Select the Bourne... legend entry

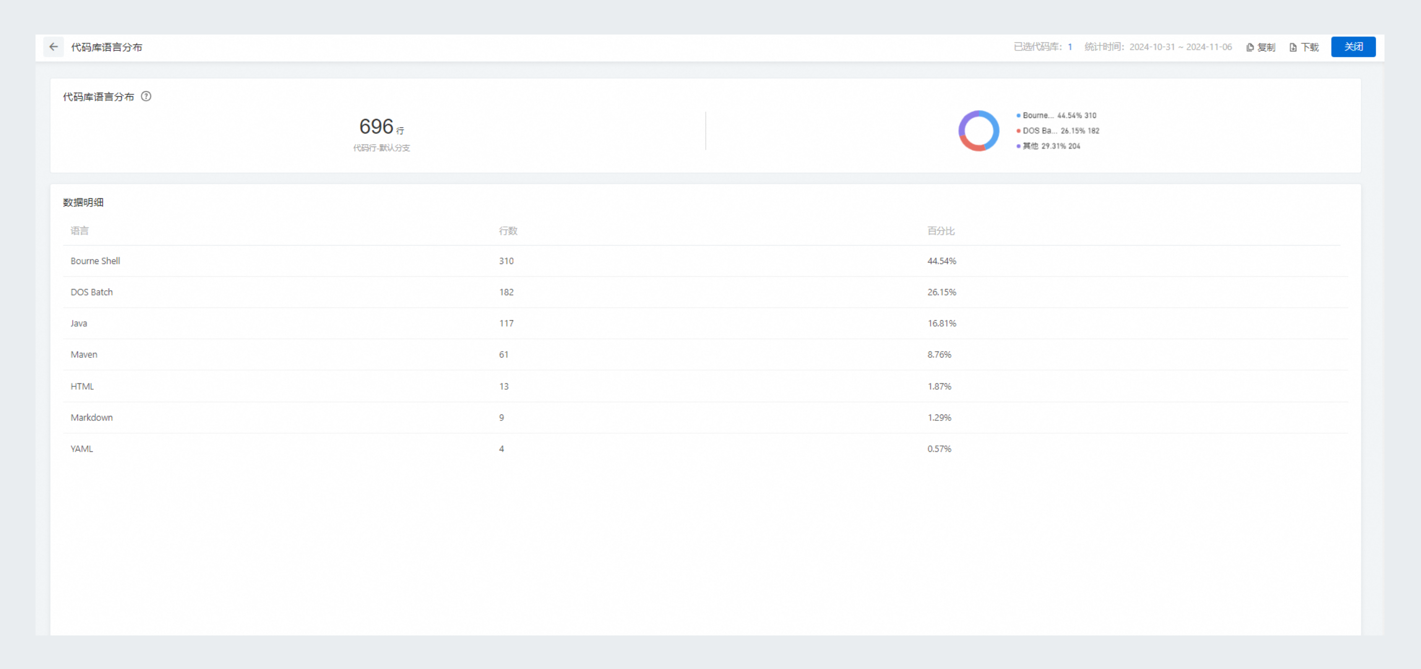coord(1056,115)
